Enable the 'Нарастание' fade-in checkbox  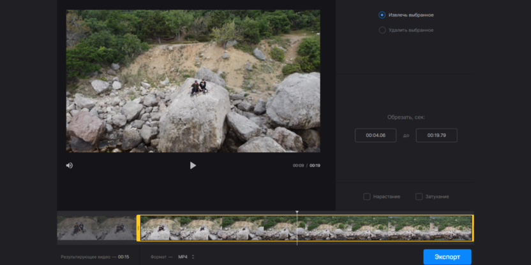[x=367, y=197]
